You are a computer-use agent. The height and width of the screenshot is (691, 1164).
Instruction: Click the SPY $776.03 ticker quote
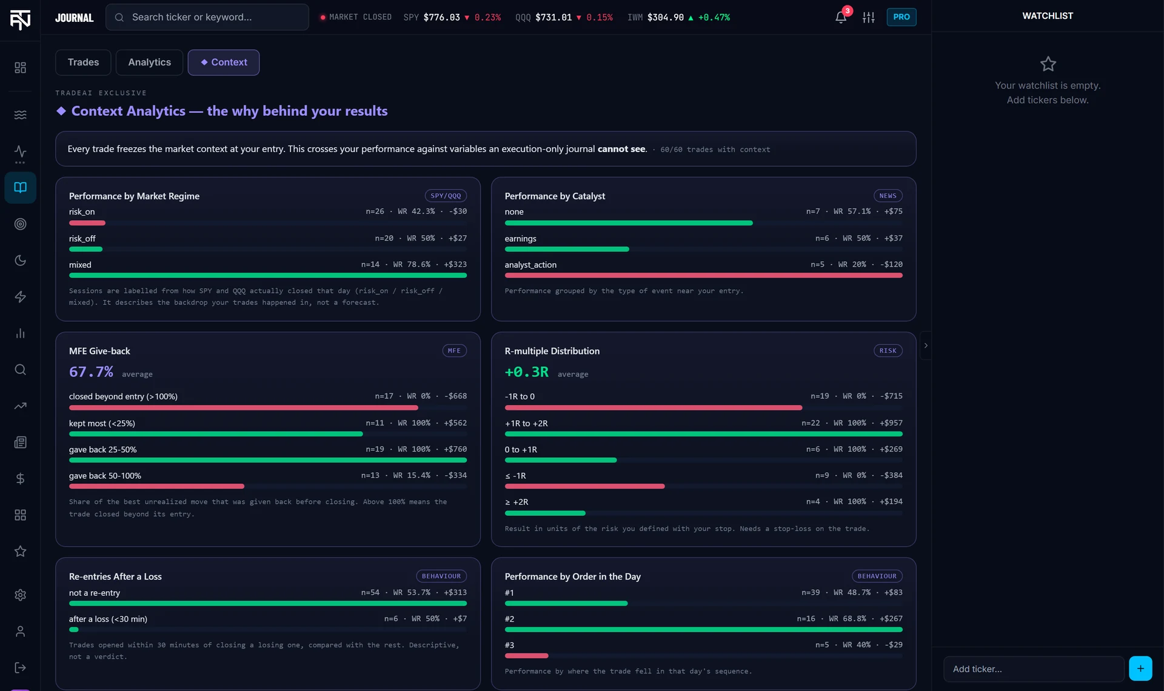[x=452, y=17]
